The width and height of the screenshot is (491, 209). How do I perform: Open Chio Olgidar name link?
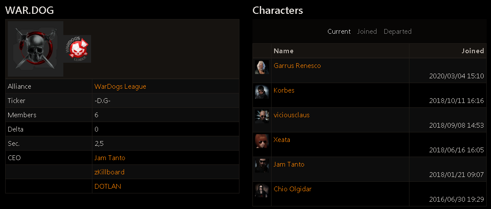pyautogui.click(x=292, y=189)
